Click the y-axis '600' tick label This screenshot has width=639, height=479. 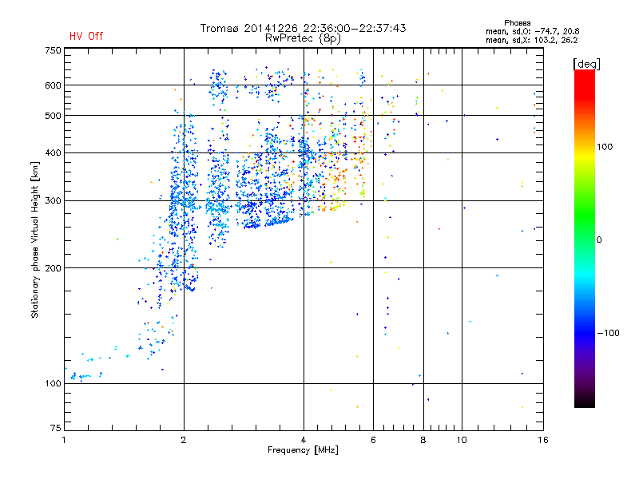tap(53, 85)
